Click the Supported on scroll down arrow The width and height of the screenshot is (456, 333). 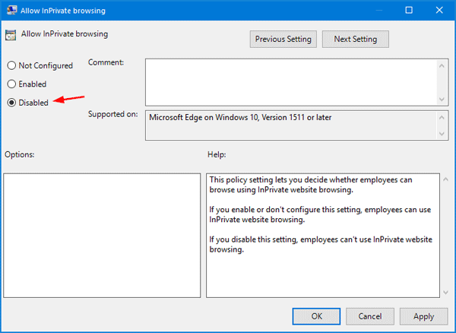click(x=441, y=135)
